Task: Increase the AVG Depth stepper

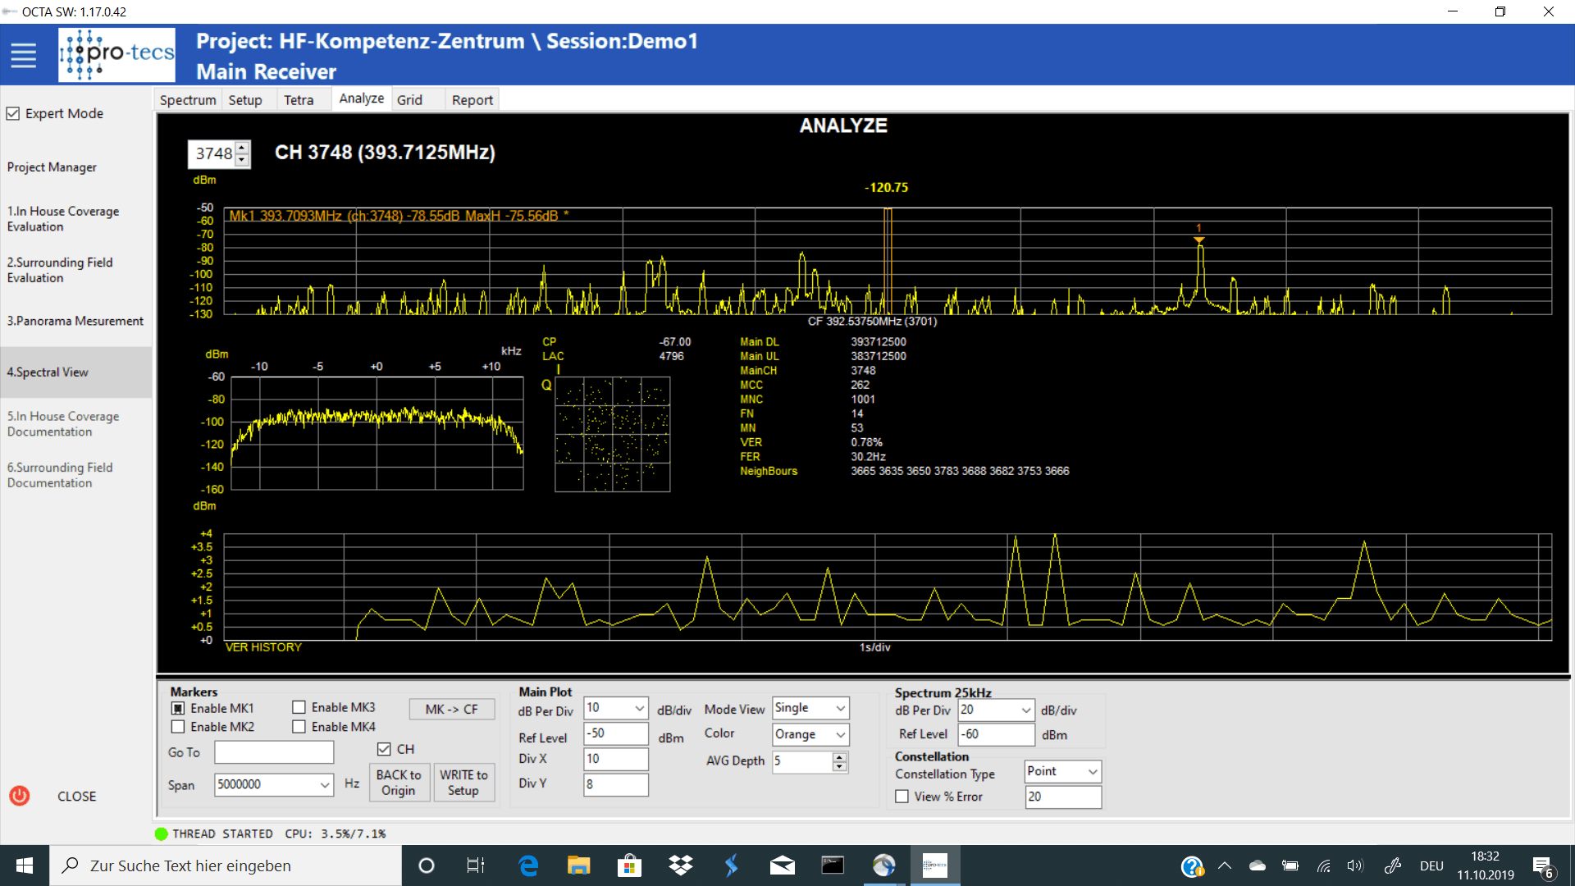Action: (839, 757)
